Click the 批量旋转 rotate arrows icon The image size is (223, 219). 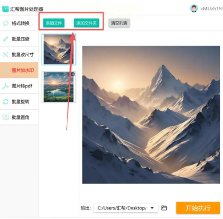(x=6, y=102)
